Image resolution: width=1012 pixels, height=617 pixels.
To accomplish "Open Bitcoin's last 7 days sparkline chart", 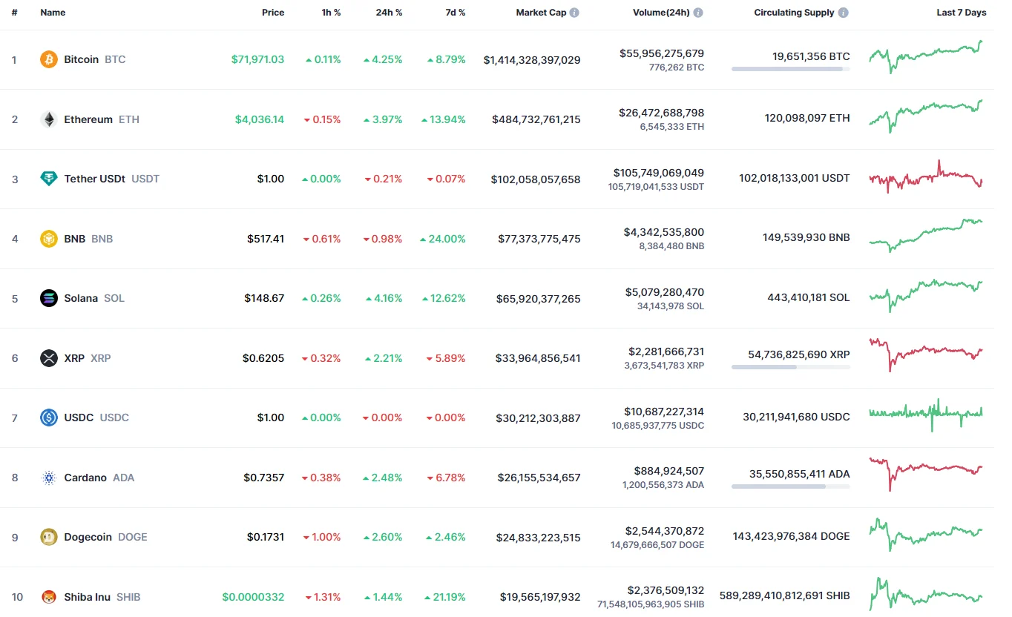I will coord(926,58).
